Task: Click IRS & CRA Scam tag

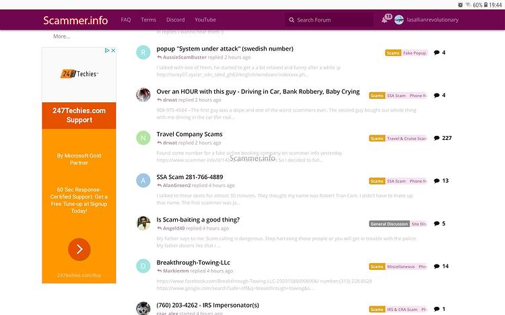Action: point(402,310)
